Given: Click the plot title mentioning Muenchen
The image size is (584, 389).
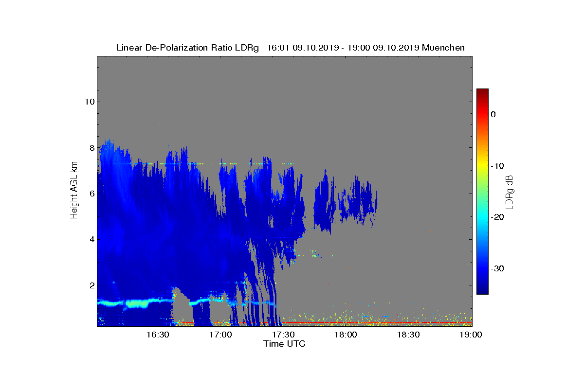Looking at the screenshot, I should 291,48.
